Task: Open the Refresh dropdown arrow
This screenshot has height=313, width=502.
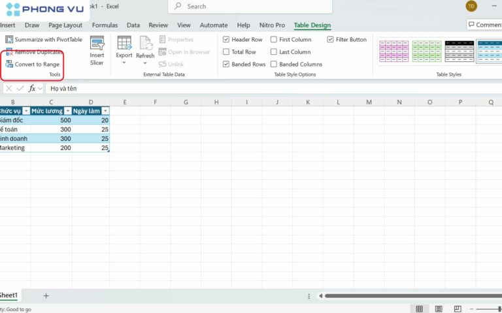Action: coord(145,63)
